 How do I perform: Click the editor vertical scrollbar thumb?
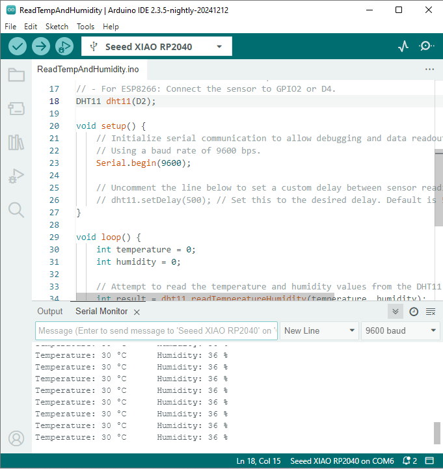439,188
